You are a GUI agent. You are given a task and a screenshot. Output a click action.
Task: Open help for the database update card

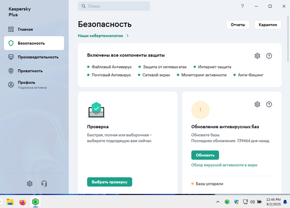(x=269, y=104)
